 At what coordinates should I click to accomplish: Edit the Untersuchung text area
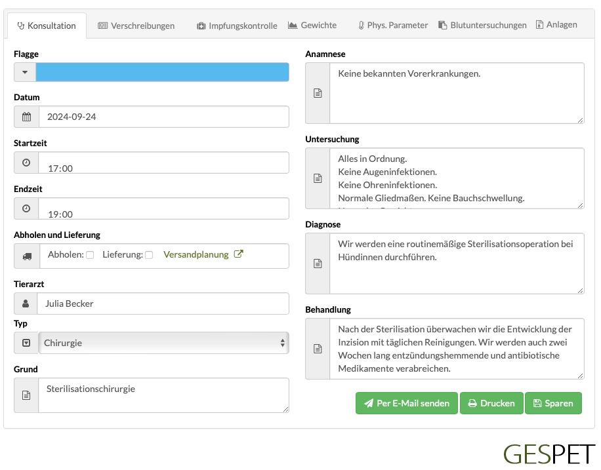point(457,178)
